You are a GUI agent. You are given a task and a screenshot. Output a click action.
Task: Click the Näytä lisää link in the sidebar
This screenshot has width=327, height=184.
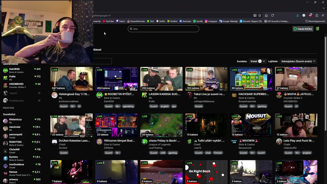click(x=8, y=108)
